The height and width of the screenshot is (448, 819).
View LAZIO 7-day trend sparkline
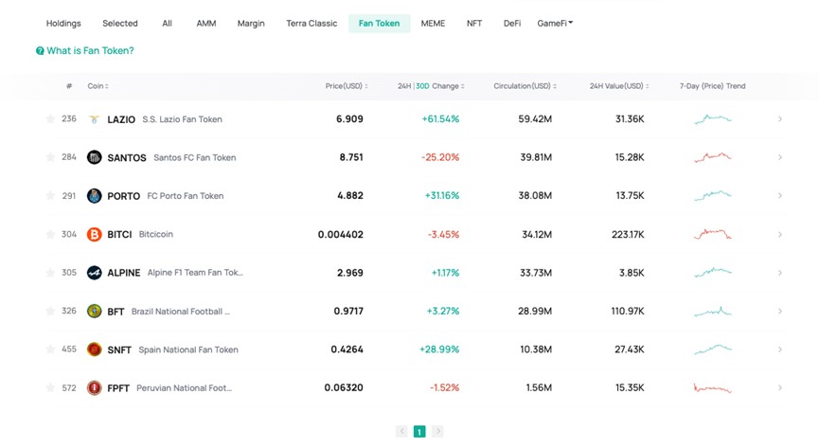tap(712, 119)
